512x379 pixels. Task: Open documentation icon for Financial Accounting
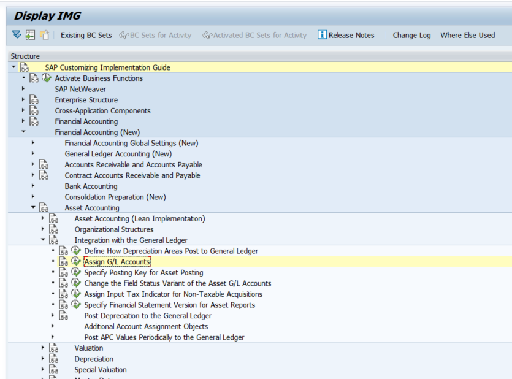[34, 121]
